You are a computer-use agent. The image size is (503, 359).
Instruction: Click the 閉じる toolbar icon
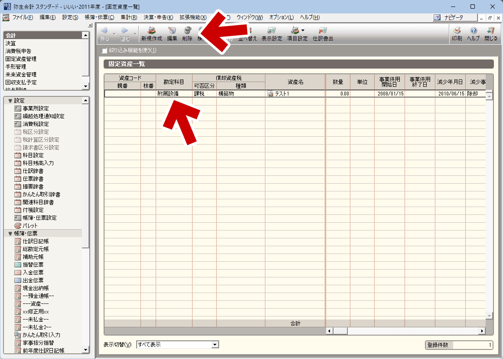click(491, 34)
